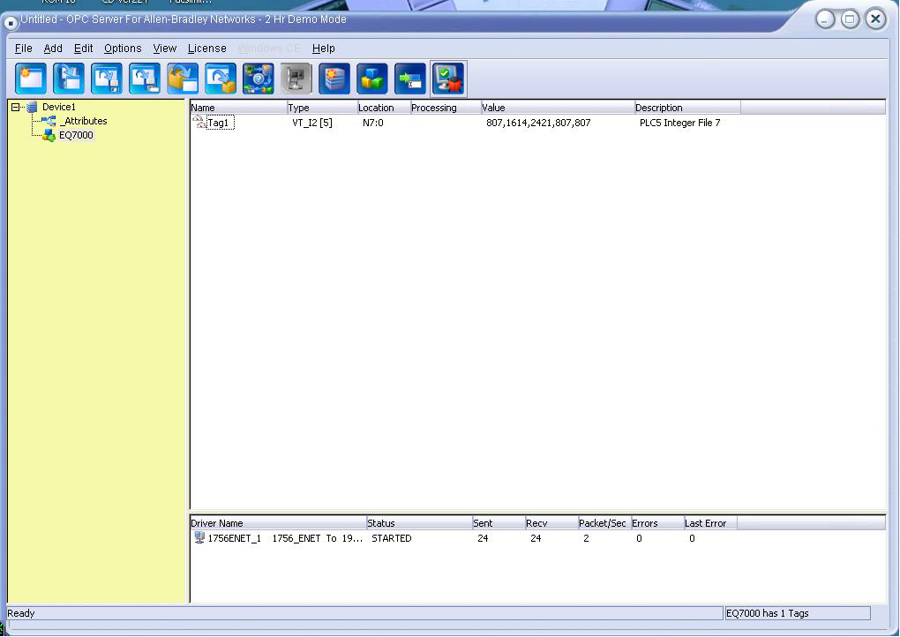Image resolution: width=900 pixels, height=637 pixels.
Task: Open the Options menu
Action: point(123,49)
